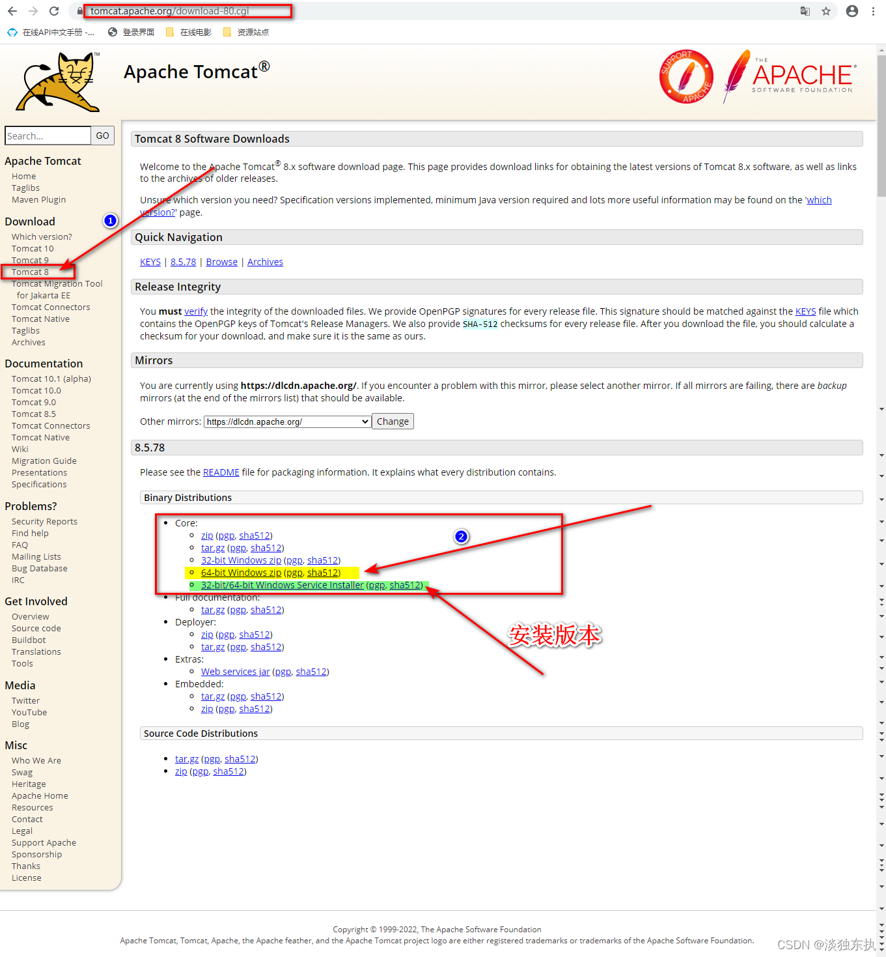Click the Web services jar link
Viewport: 886px width, 957px height.
[236, 672]
